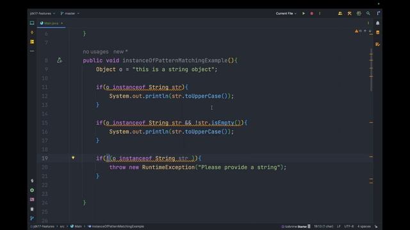Open the Terminal tool window icon
This screenshot has width=410, height=230.
click(x=32, y=199)
